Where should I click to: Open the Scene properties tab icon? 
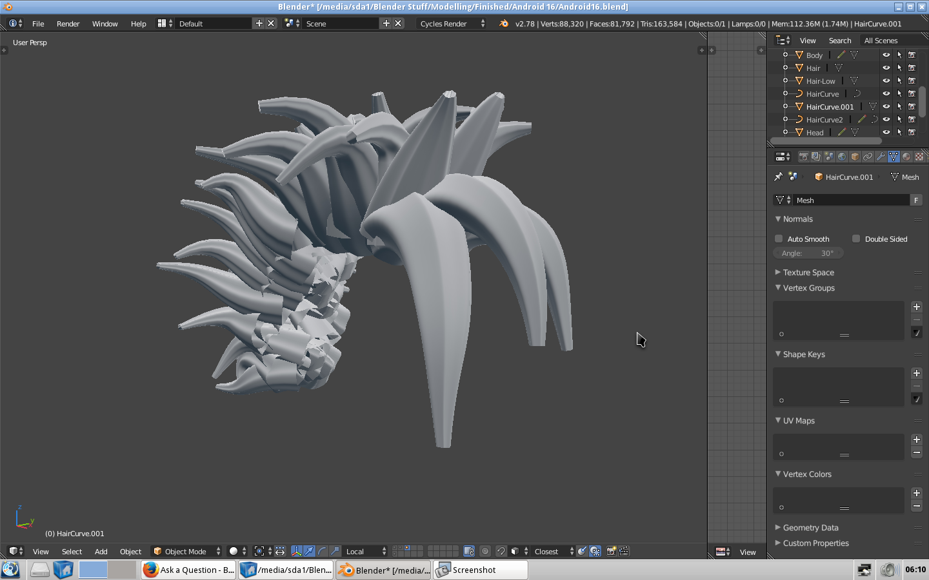pos(829,157)
